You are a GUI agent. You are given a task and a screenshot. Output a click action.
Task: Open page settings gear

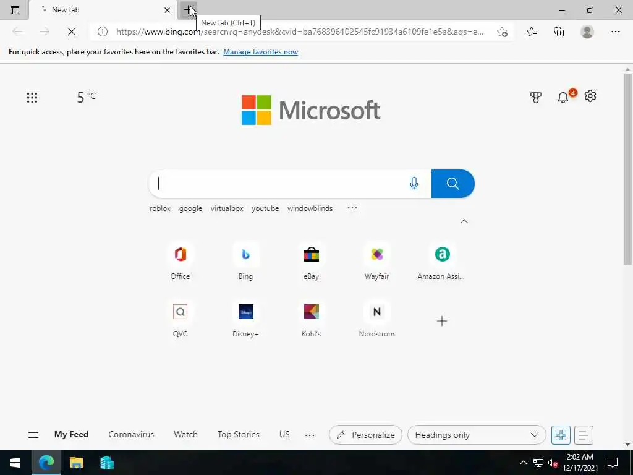(x=590, y=96)
